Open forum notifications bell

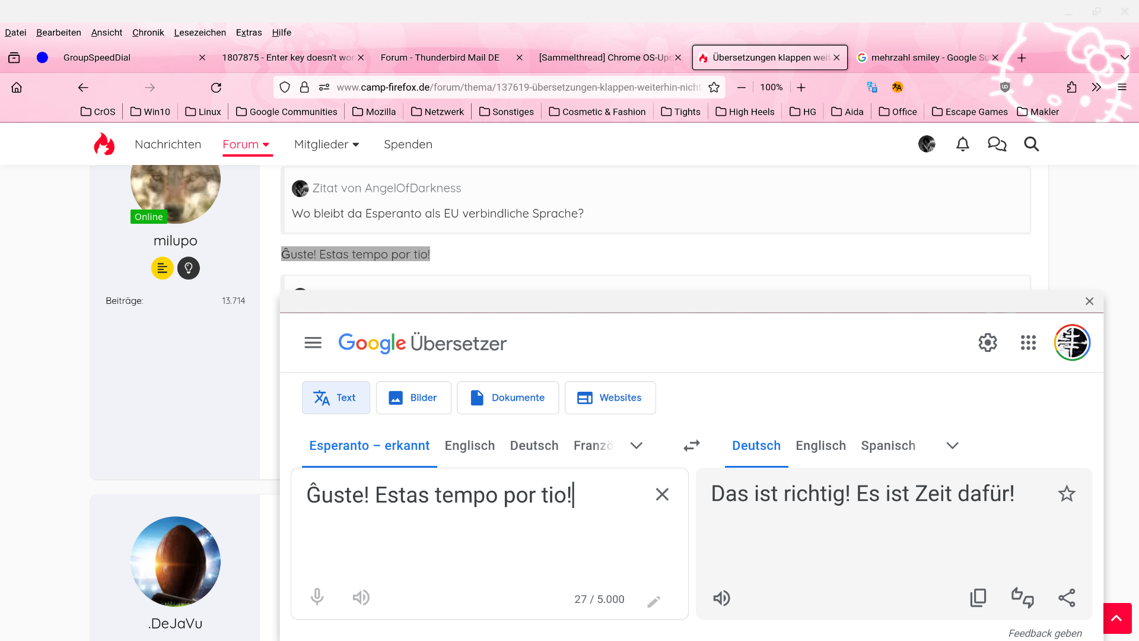coord(963,144)
